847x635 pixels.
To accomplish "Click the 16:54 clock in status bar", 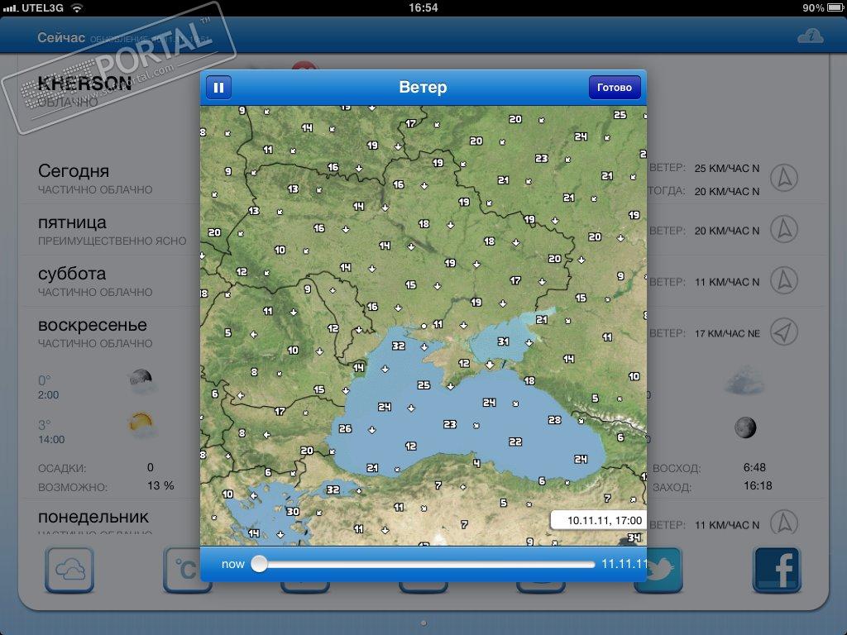I will [423, 7].
